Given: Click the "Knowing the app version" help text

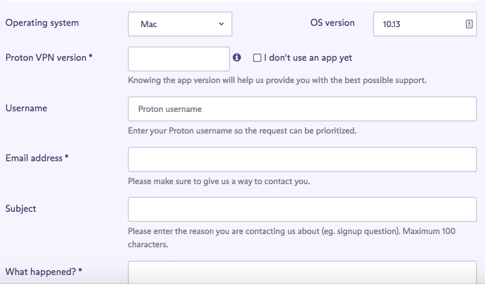Looking at the screenshot, I should tap(277, 80).
